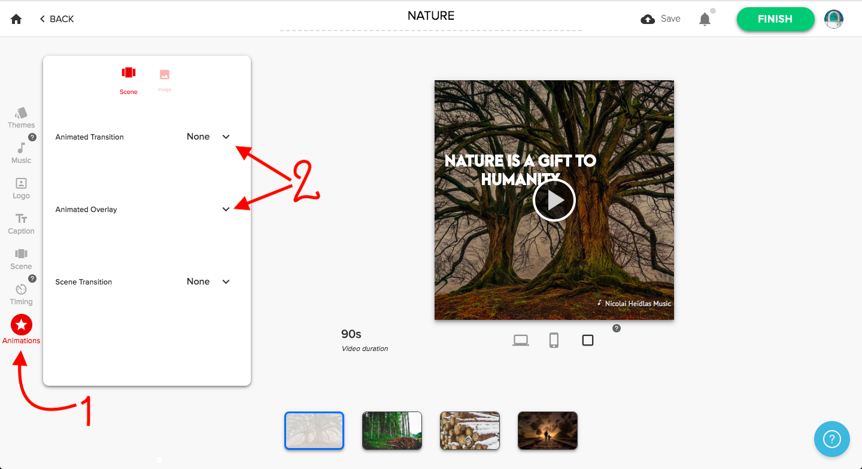862x469 pixels.
Task: Open Scene settings in sidebar
Action: tap(22, 259)
